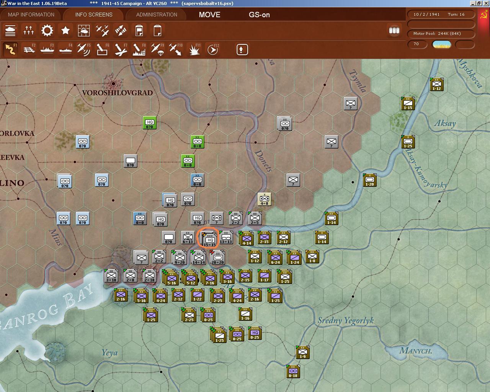Select the Soviet 1-17 unit counter
The width and height of the screenshot is (490, 392).
[x=265, y=276]
